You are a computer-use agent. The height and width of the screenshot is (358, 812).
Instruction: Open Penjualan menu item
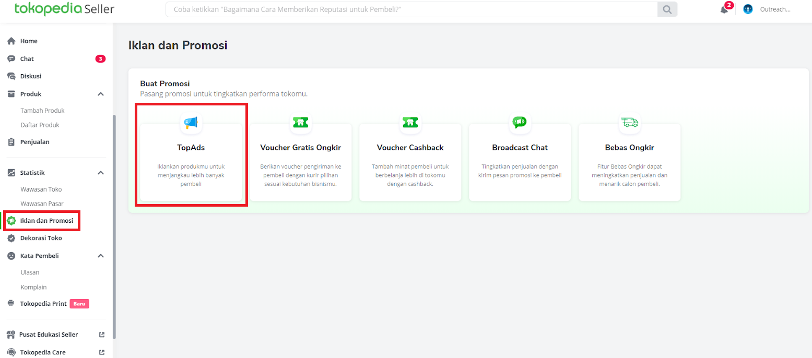(x=35, y=142)
